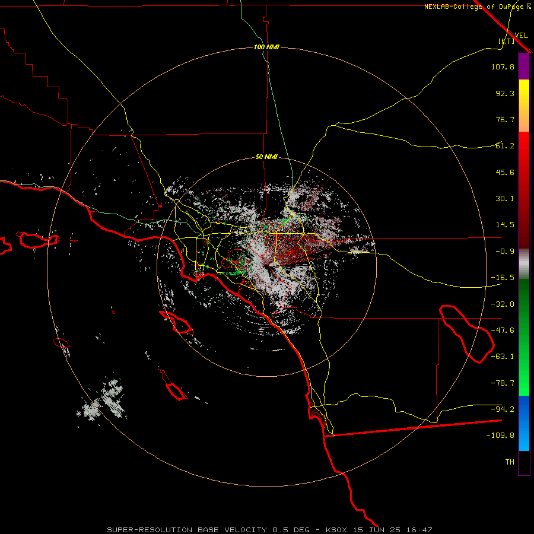This screenshot has width=534, height=534.
Task: Click the 14.5 velocity scale value
Action: (x=505, y=225)
